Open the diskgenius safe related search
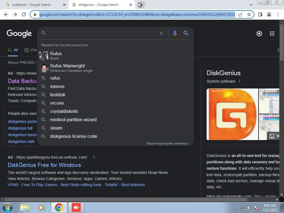 pyautogui.click(x=21, y=142)
